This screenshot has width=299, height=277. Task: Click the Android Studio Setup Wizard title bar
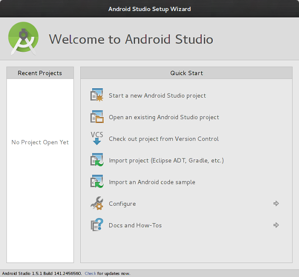pyautogui.click(x=149, y=9)
